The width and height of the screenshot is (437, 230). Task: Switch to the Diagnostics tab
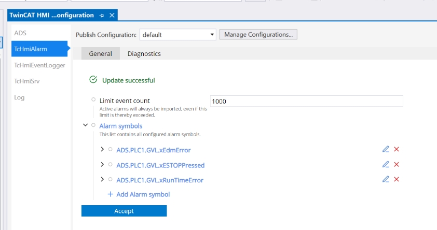(144, 53)
